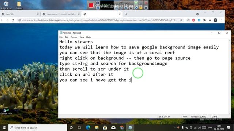Image resolution: width=234 pixels, height=131 pixels.
Task: Pause the screen recording
Action: pyautogui.click(x=98, y=7)
